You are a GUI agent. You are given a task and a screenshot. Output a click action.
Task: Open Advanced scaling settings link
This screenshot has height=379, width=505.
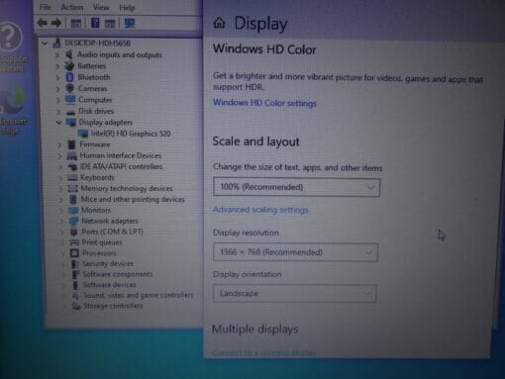260,210
